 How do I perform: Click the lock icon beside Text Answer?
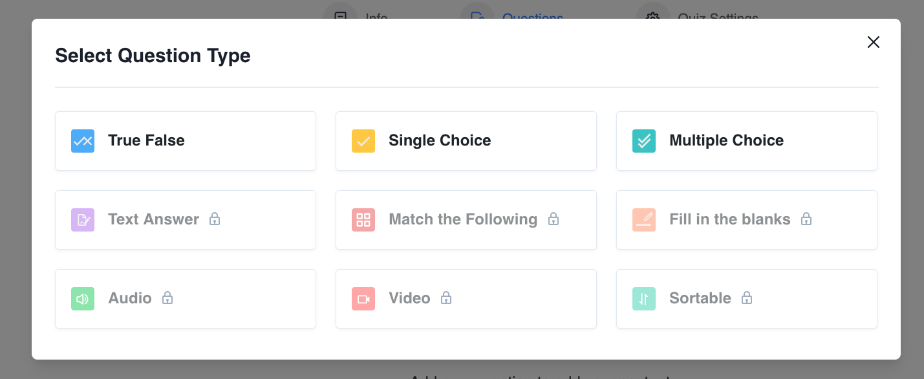[215, 219]
